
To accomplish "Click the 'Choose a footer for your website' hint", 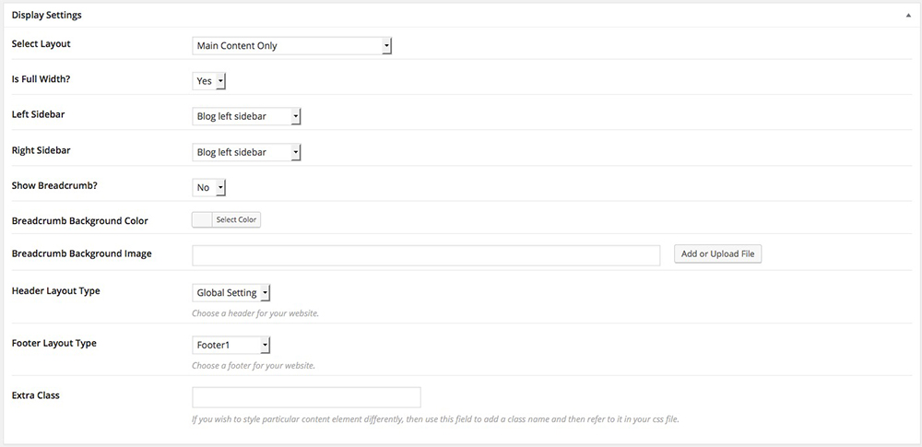I will pyautogui.click(x=254, y=366).
